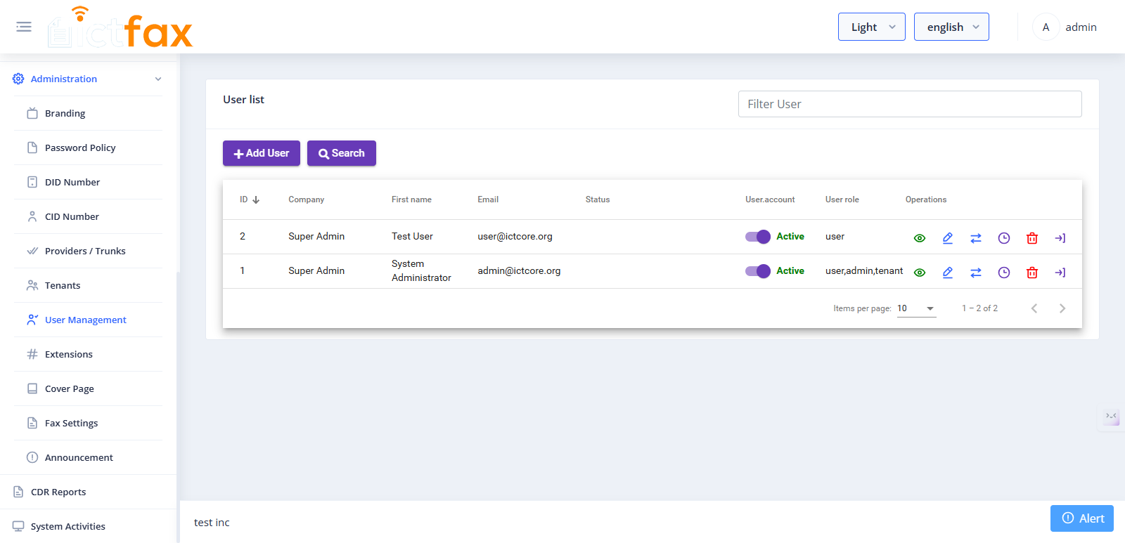Image resolution: width=1125 pixels, height=543 pixels.
Task: Open Fax Settings in the sidebar
Action: click(x=71, y=423)
